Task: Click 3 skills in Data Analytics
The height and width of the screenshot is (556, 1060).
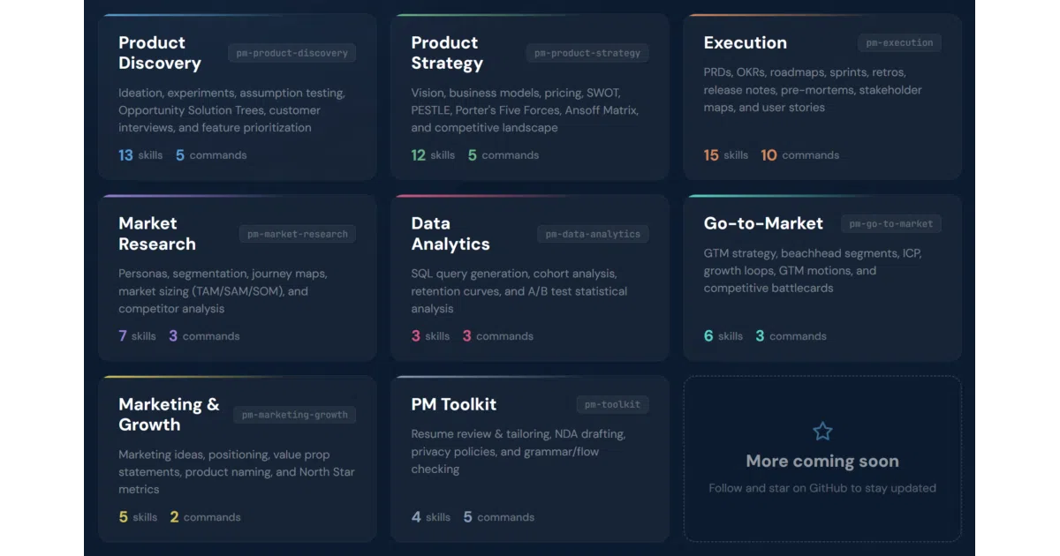Action: 430,336
